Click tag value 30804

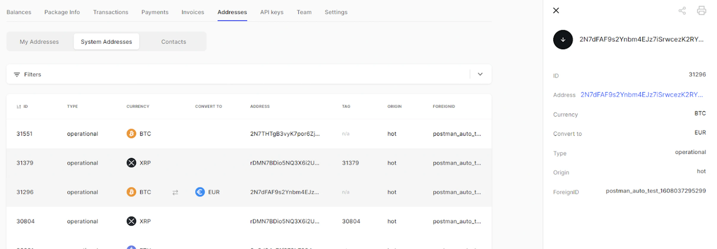click(x=351, y=221)
